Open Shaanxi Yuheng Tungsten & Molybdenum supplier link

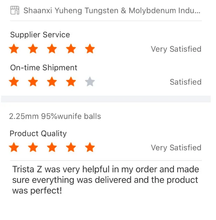(112, 11)
